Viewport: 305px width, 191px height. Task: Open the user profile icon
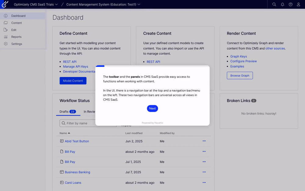pyautogui.click(x=299, y=5)
